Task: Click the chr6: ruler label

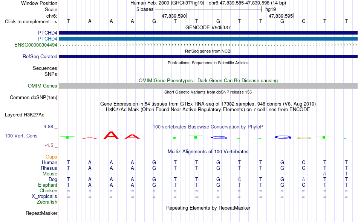Action: 52,16
